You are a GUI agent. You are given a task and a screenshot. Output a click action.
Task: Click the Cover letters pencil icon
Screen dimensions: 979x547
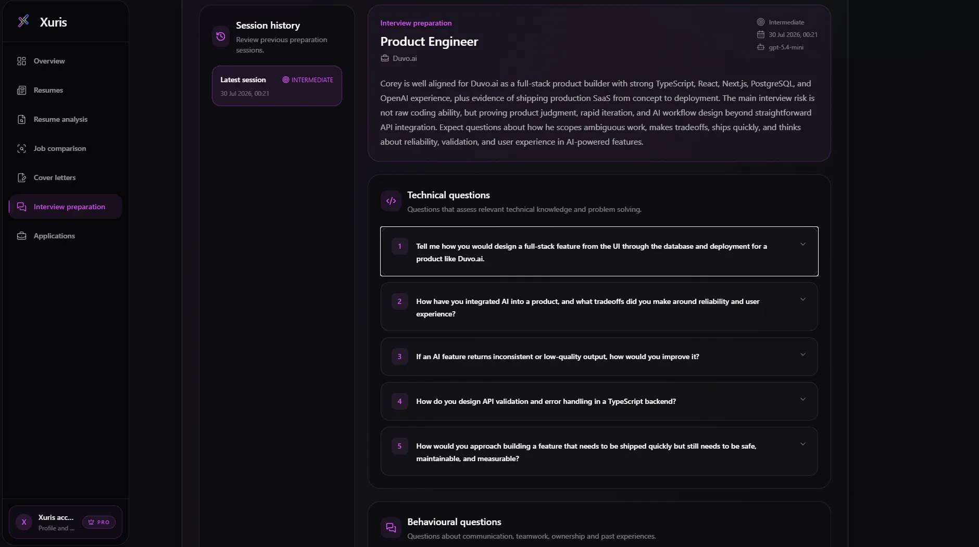tap(21, 178)
